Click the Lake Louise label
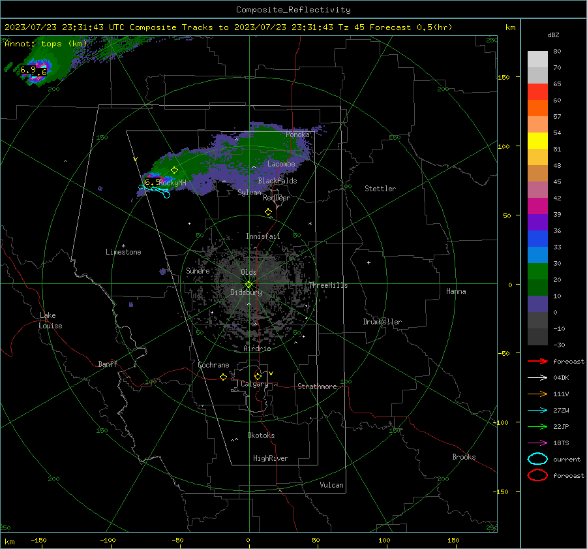 click(x=50, y=321)
